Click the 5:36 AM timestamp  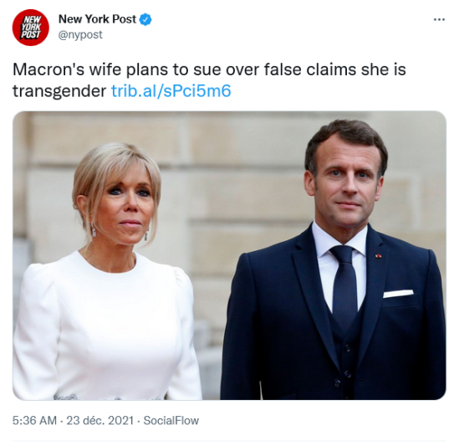[x=34, y=421]
